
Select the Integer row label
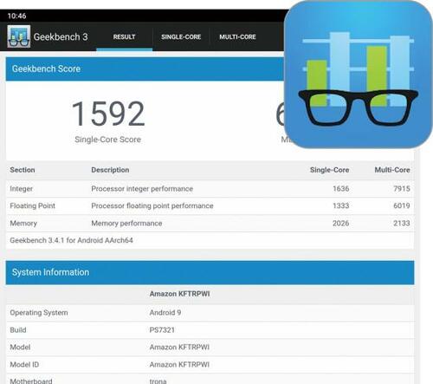pos(21,189)
